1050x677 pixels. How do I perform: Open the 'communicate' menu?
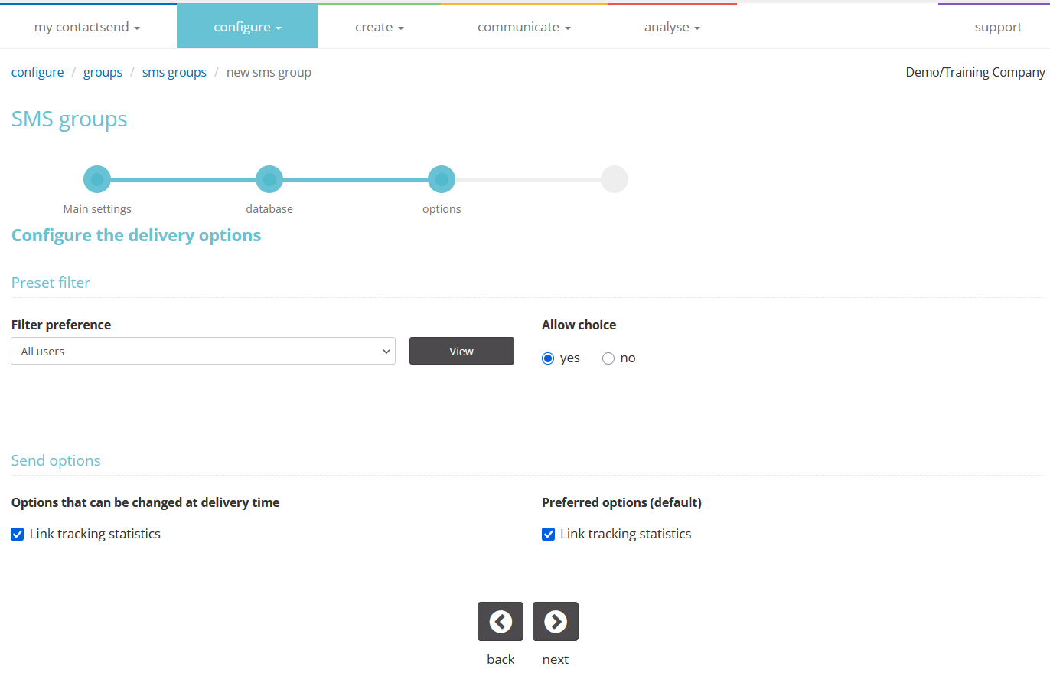pos(523,27)
